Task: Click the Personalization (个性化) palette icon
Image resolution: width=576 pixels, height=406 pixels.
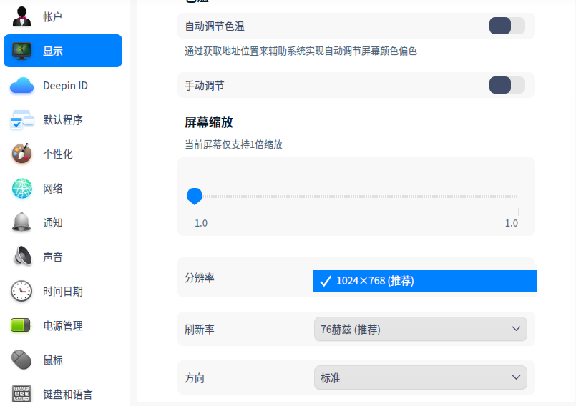Action: coord(21,154)
